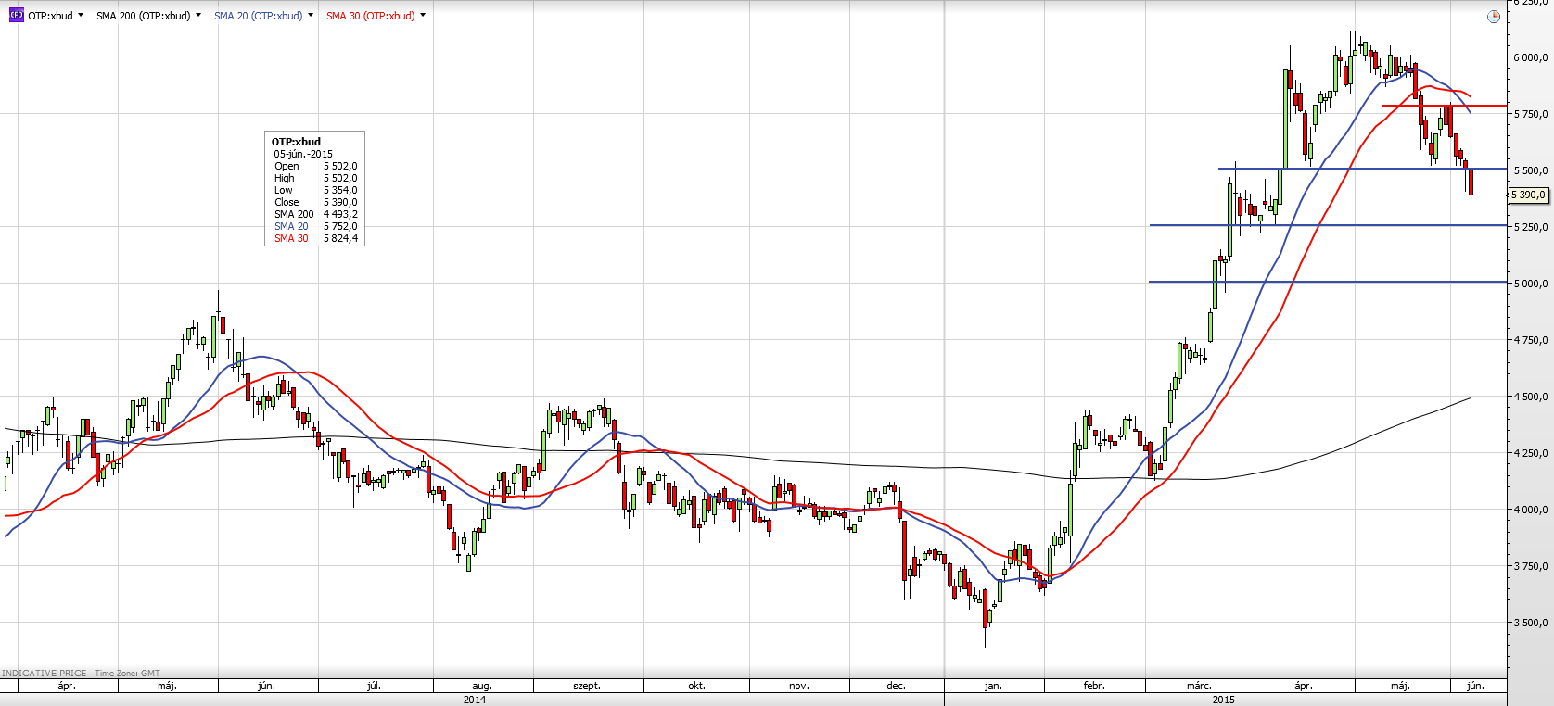Click the Close value 5 390,0 in data box
Image resolution: width=1554 pixels, height=706 pixels.
340,202
